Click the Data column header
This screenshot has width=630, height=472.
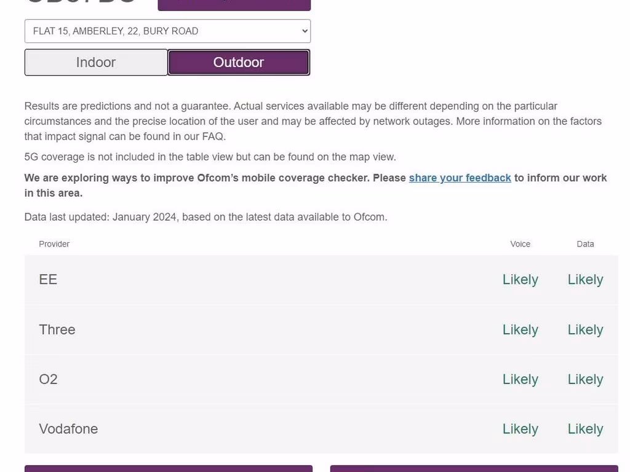585,244
